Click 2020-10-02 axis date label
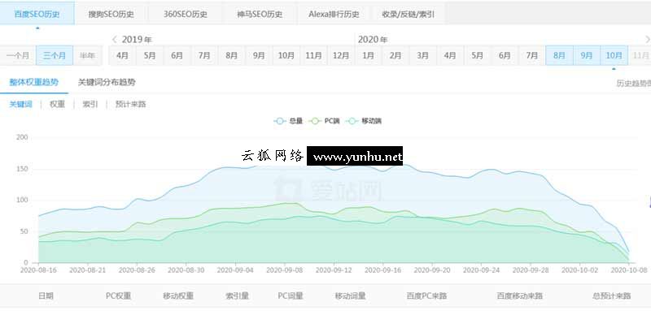The height and width of the screenshot is (315, 651). click(x=579, y=270)
